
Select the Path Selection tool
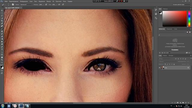(x=2, y=52)
